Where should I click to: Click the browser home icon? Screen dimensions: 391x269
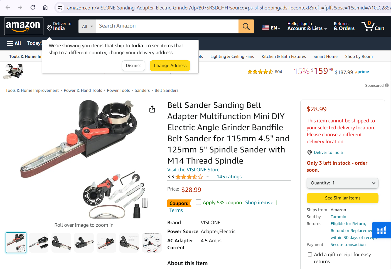point(45,8)
